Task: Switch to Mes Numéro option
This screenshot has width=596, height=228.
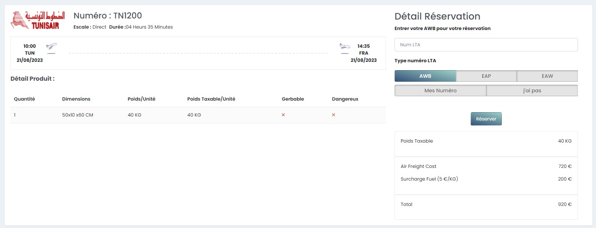Action: point(440,90)
